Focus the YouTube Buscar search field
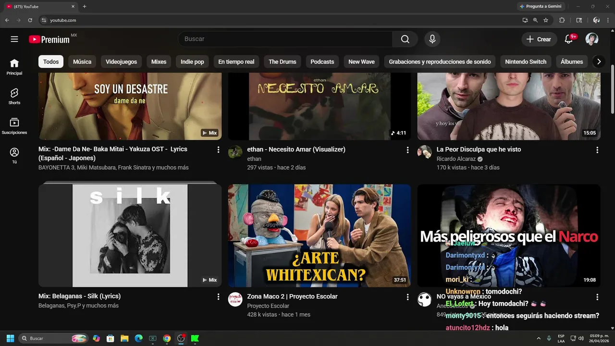 (x=285, y=39)
